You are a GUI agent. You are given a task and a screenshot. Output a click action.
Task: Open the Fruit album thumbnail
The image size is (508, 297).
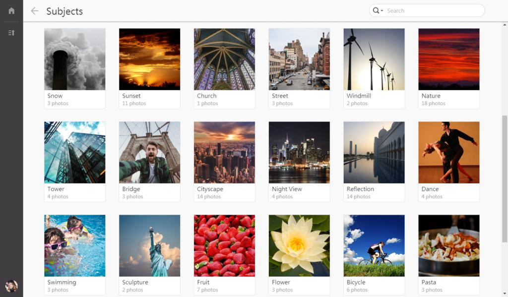pos(225,246)
